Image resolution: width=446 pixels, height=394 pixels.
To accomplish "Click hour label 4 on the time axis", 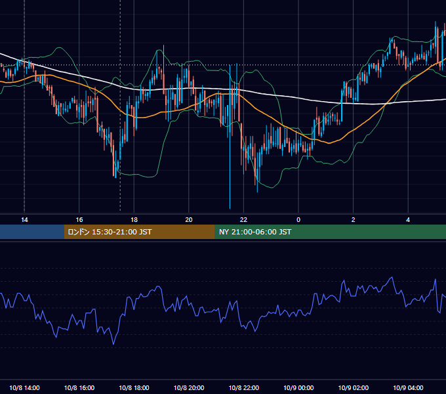I will tap(408, 220).
